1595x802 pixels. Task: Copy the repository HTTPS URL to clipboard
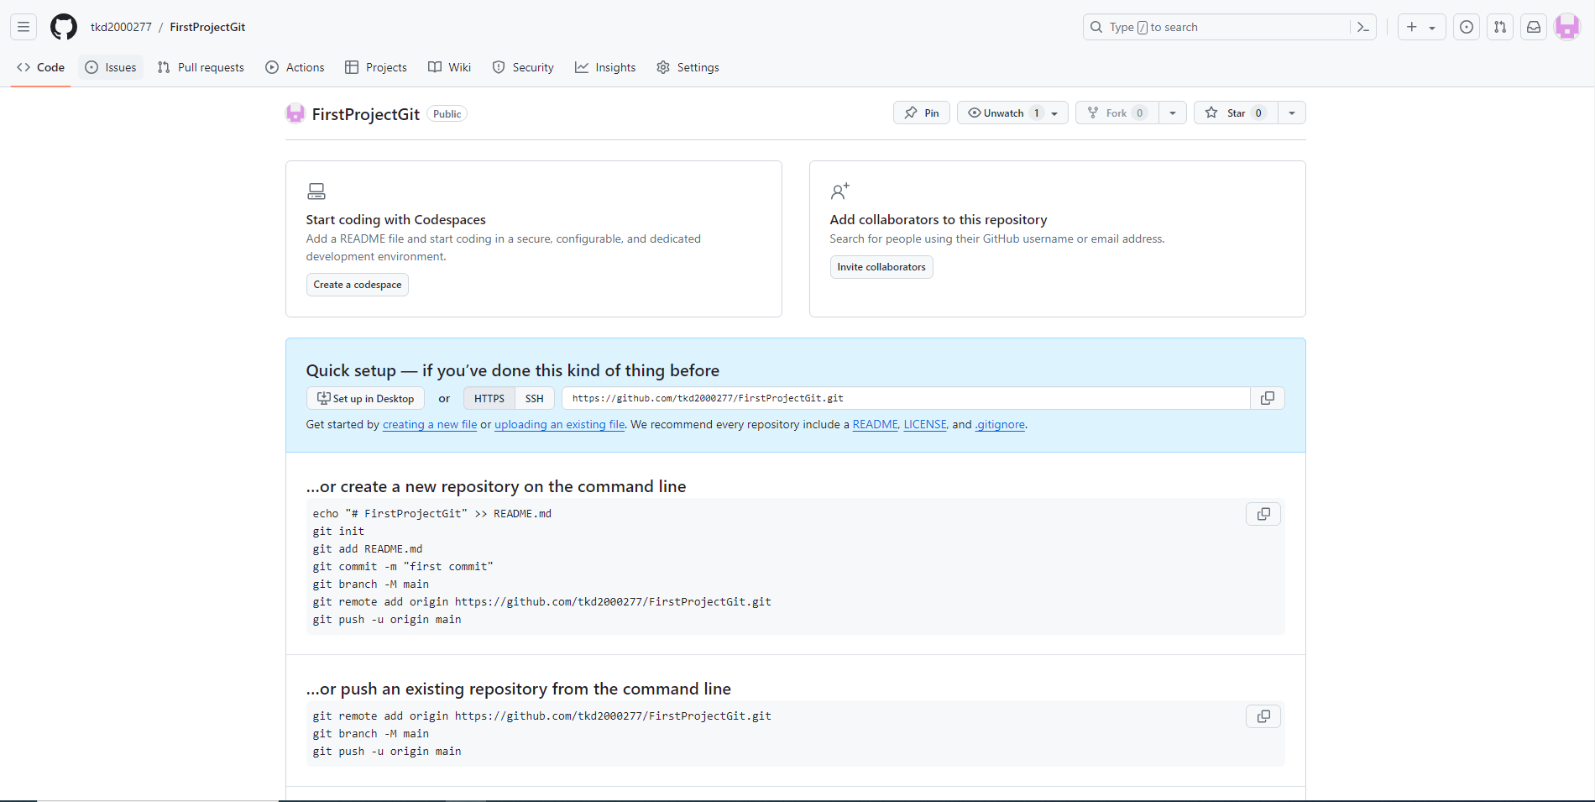(x=1268, y=398)
